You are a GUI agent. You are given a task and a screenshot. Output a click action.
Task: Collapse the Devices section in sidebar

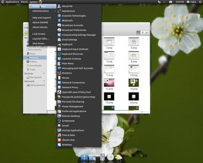44,73
